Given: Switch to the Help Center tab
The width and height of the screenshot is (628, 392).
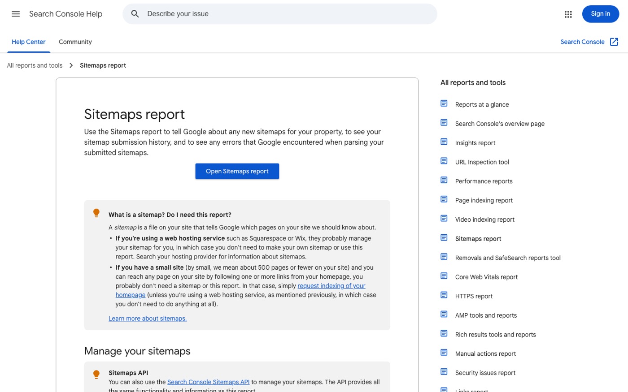Looking at the screenshot, I should point(29,42).
